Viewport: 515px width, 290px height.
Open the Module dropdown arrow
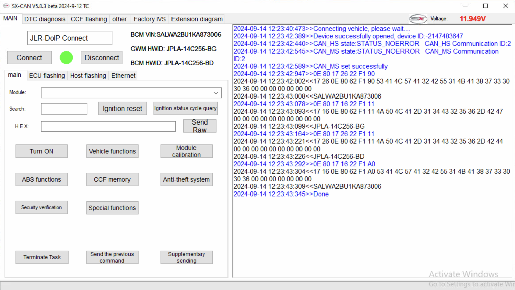pyautogui.click(x=216, y=93)
